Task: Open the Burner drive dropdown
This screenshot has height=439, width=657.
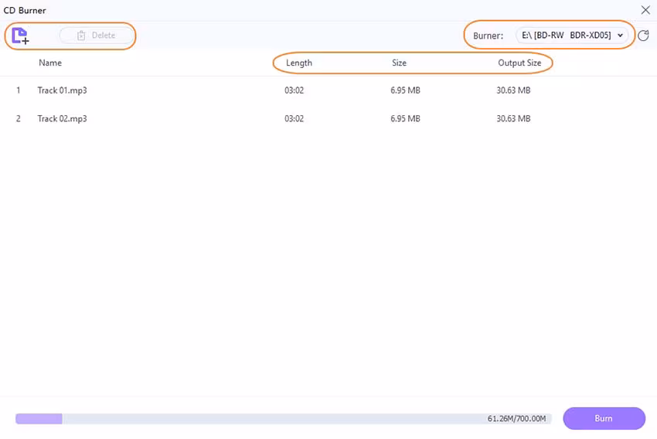Action: 573,36
